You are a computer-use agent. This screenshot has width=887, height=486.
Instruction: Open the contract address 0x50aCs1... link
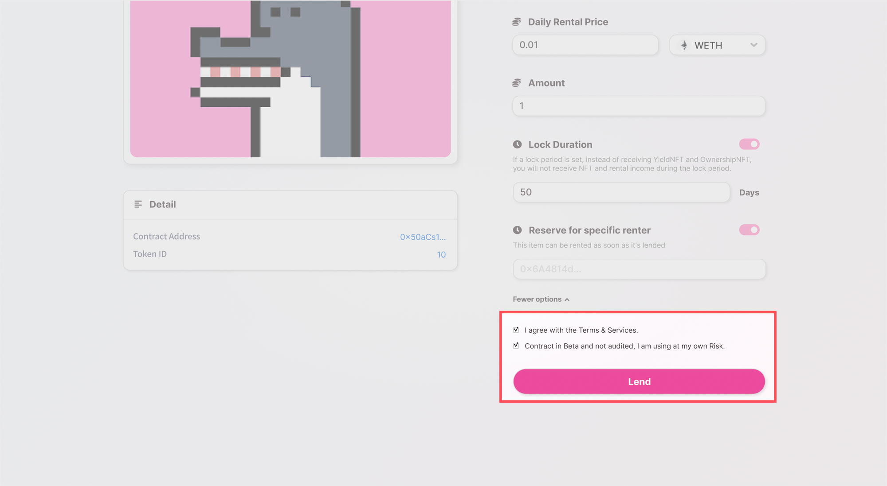(423, 237)
